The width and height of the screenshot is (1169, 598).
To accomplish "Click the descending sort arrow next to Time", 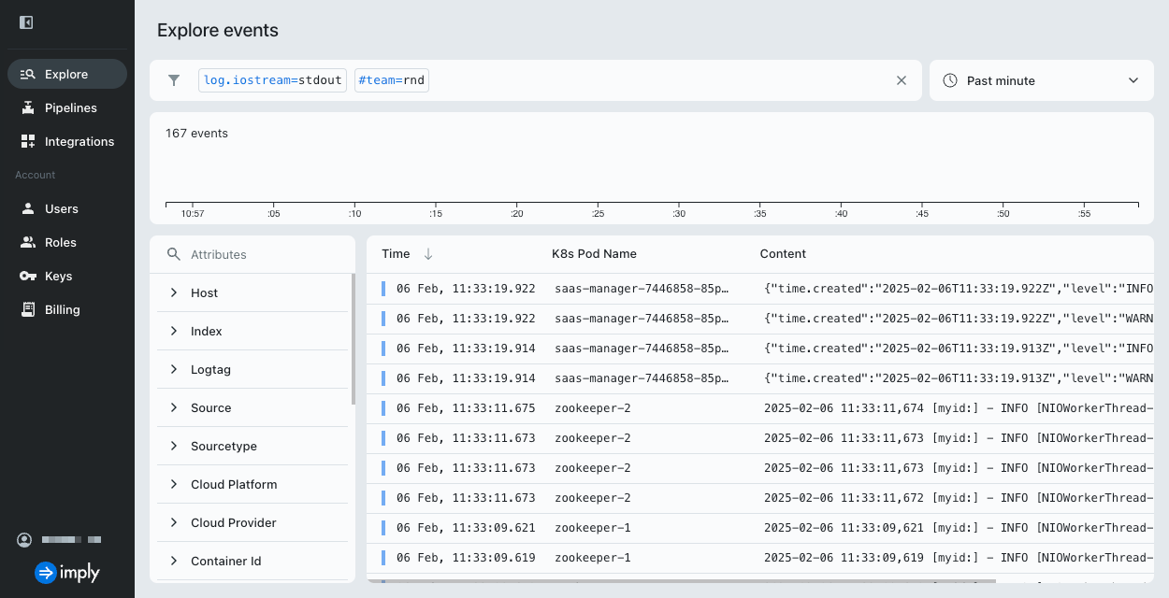I will click(x=428, y=253).
